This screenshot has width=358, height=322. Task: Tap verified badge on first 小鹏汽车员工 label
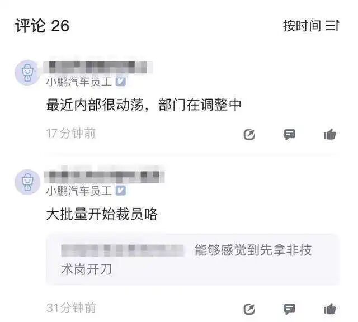pos(121,82)
